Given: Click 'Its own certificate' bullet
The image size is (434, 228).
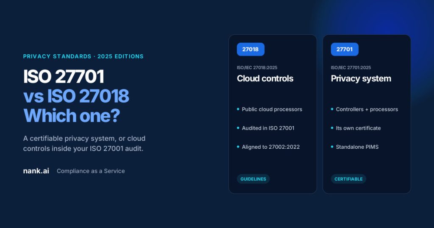Looking at the screenshot, I should pos(356,128).
